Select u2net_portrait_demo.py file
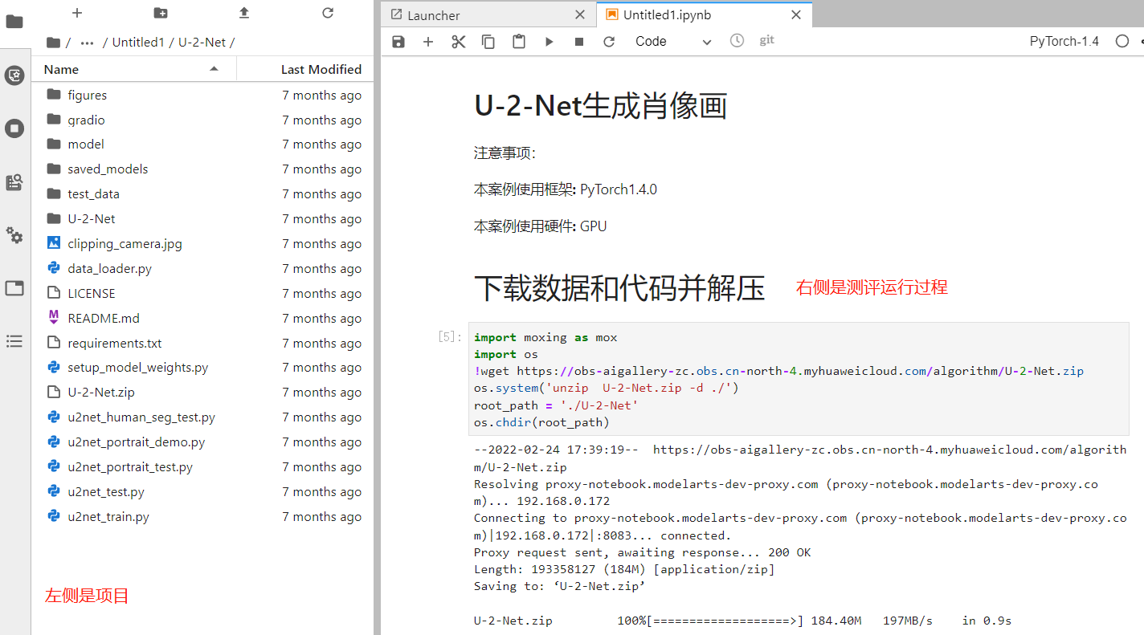This screenshot has height=635, width=1144. click(204, 442)
